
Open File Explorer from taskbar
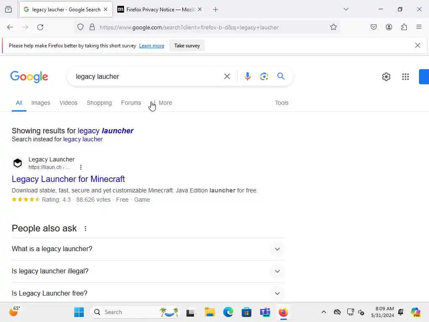[x=209, y=312]
